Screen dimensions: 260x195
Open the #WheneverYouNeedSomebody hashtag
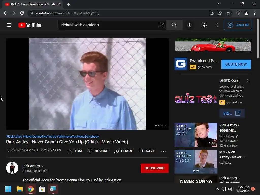[x=78, y=136]
